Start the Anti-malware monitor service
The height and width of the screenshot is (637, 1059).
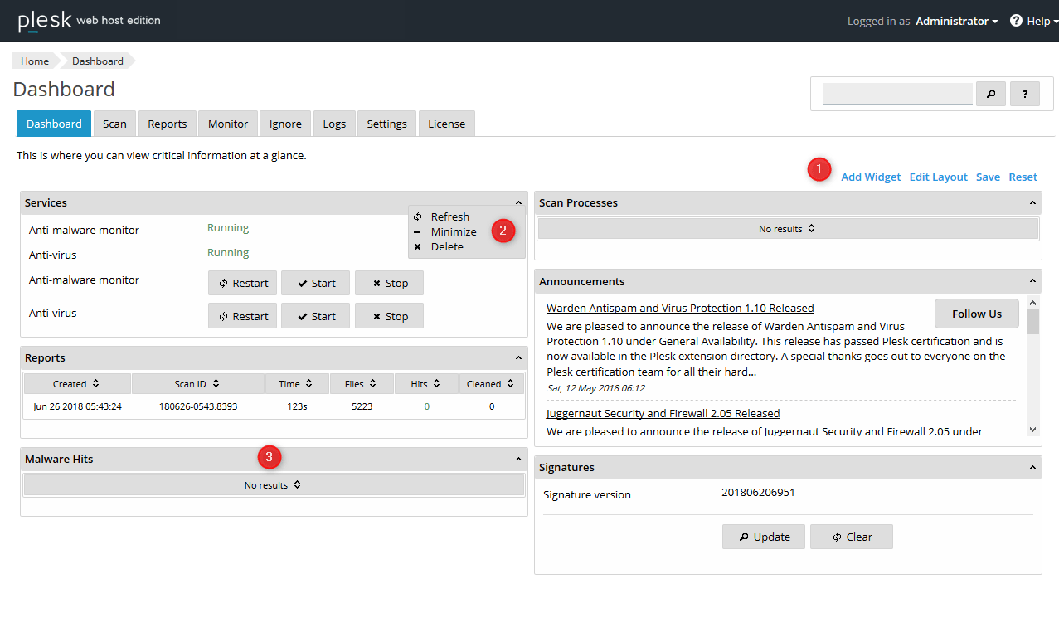click(315, 283)
